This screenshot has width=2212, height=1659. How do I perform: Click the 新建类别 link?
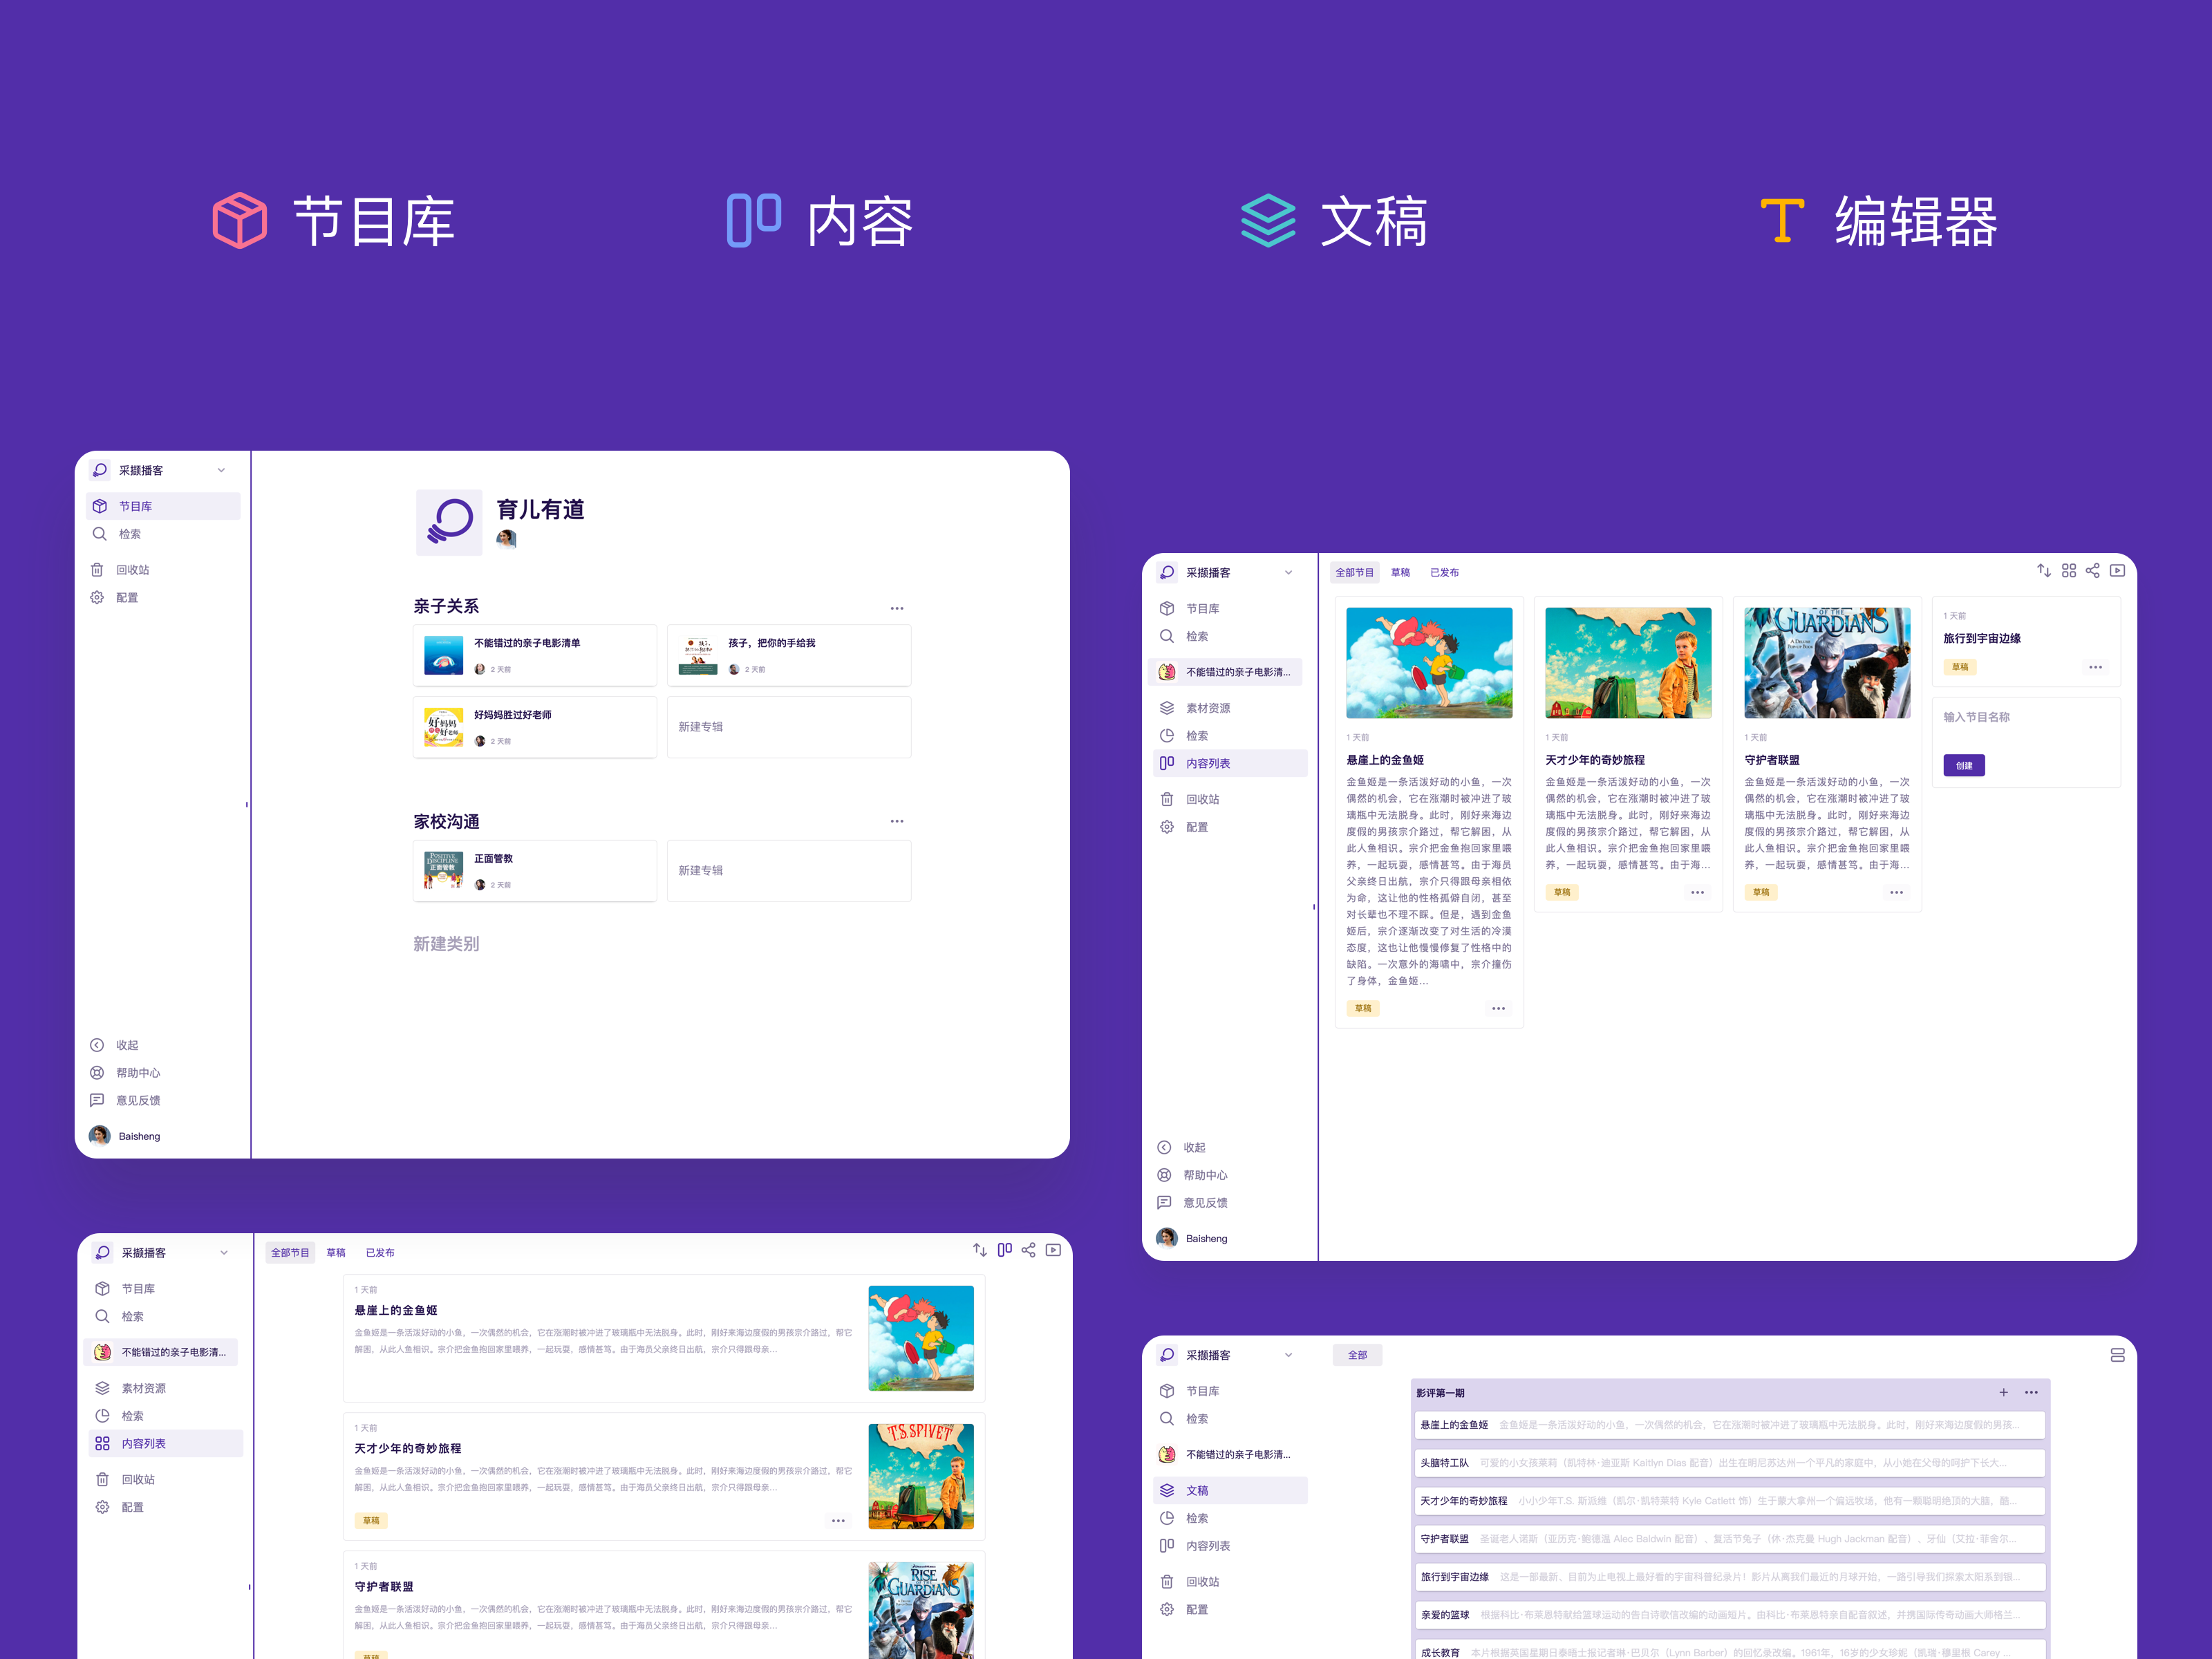pyautogui.click(x=446, y=944)
